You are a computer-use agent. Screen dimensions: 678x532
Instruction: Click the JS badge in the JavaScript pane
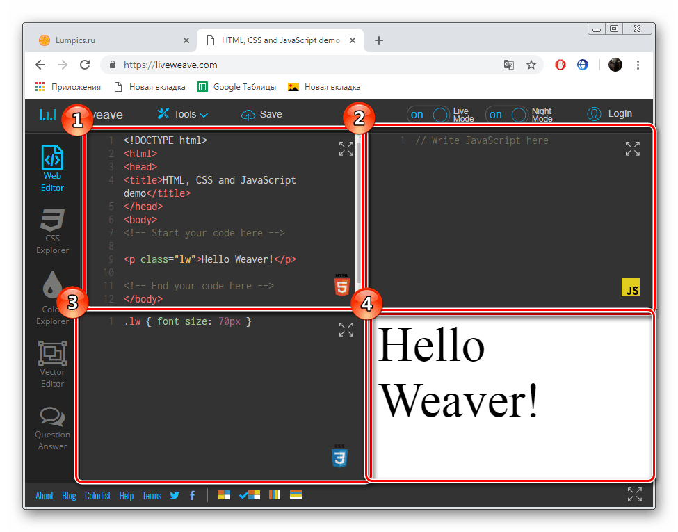631,287
